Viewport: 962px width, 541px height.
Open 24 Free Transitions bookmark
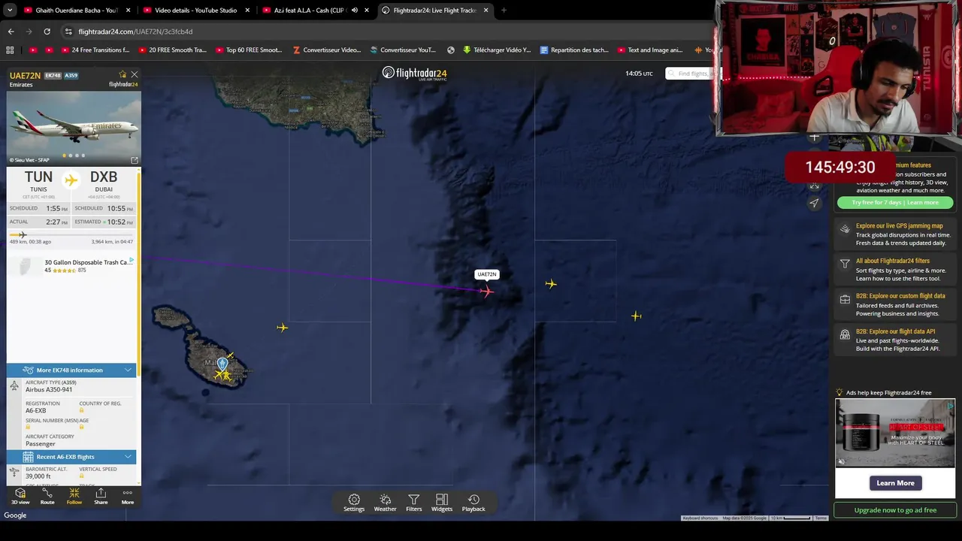(x=94, y=50)
